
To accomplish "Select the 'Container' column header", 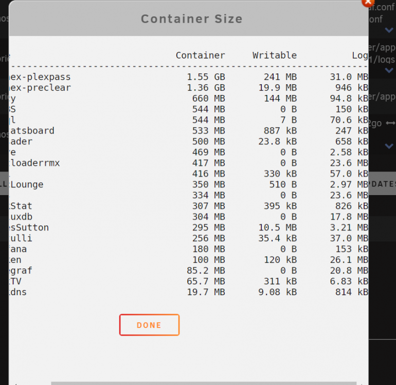I will pyautogui.click(x=200, y=55).
